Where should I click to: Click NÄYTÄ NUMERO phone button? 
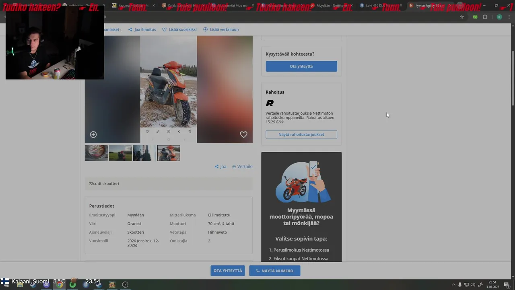point(275,271)
